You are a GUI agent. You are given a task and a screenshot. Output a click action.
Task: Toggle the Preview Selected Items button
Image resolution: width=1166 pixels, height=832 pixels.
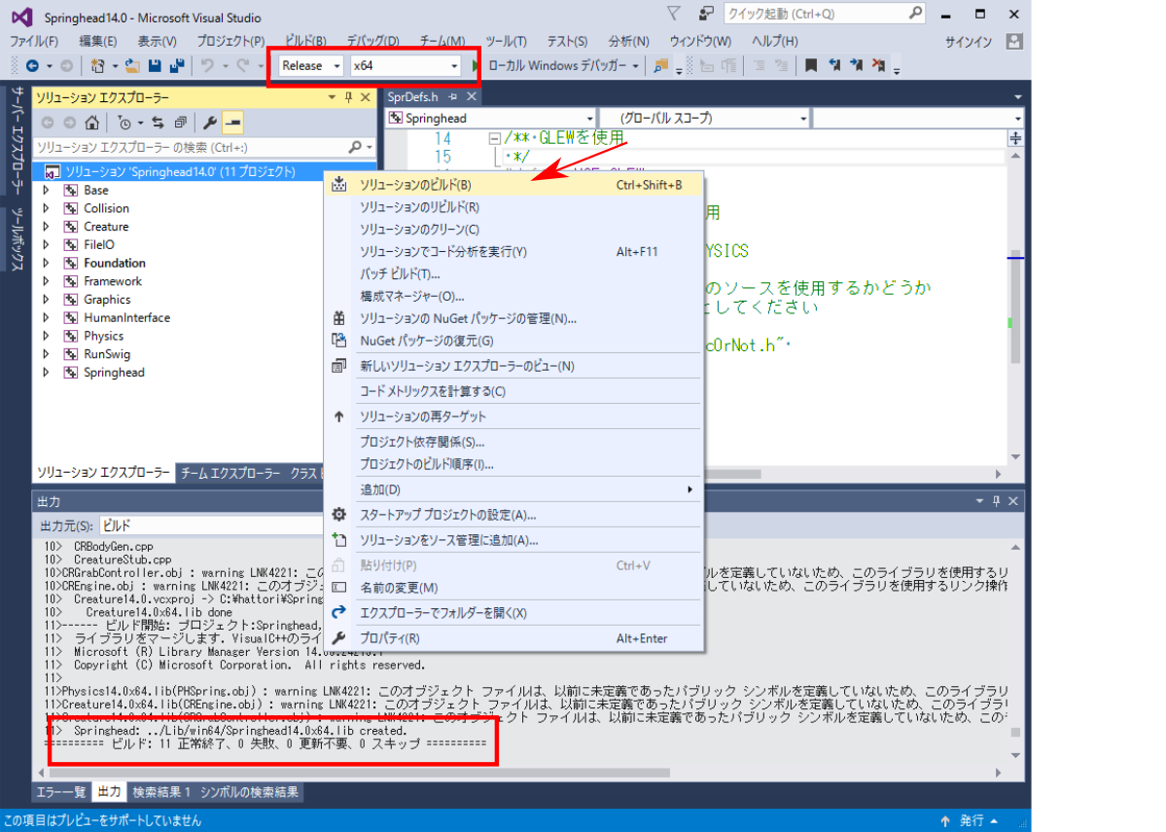point(232,123)
